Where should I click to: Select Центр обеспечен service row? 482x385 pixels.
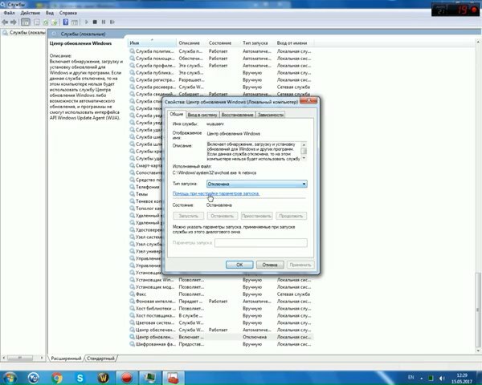pyautogui.click(x=220, y=330)
